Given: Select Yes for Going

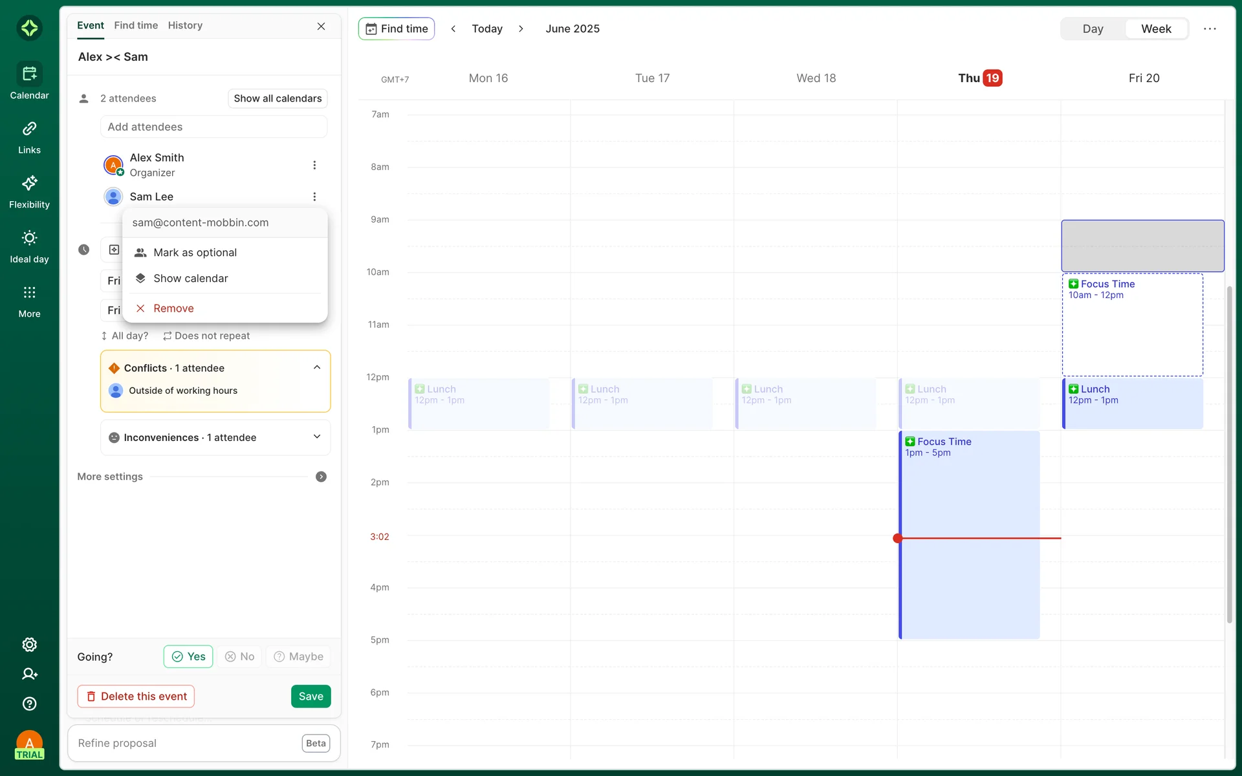Looking at the screenshot, I should click(x=188, y=656).
